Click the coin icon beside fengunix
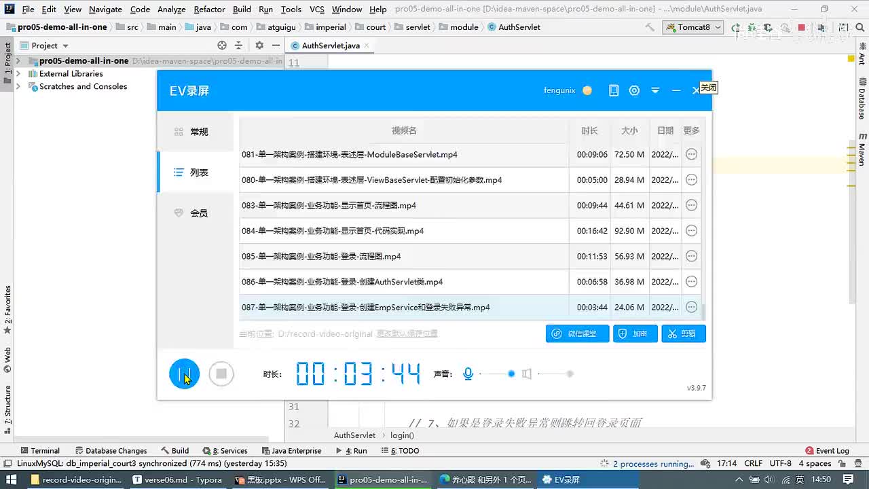Screen dimensions: 869x489 click(587, 90)
